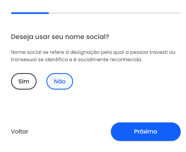The height and width of the screenshot is (152, 186).
Task: Click the Voltar text at bottom left
Action: pyautogui.click(x=20, y=131)
